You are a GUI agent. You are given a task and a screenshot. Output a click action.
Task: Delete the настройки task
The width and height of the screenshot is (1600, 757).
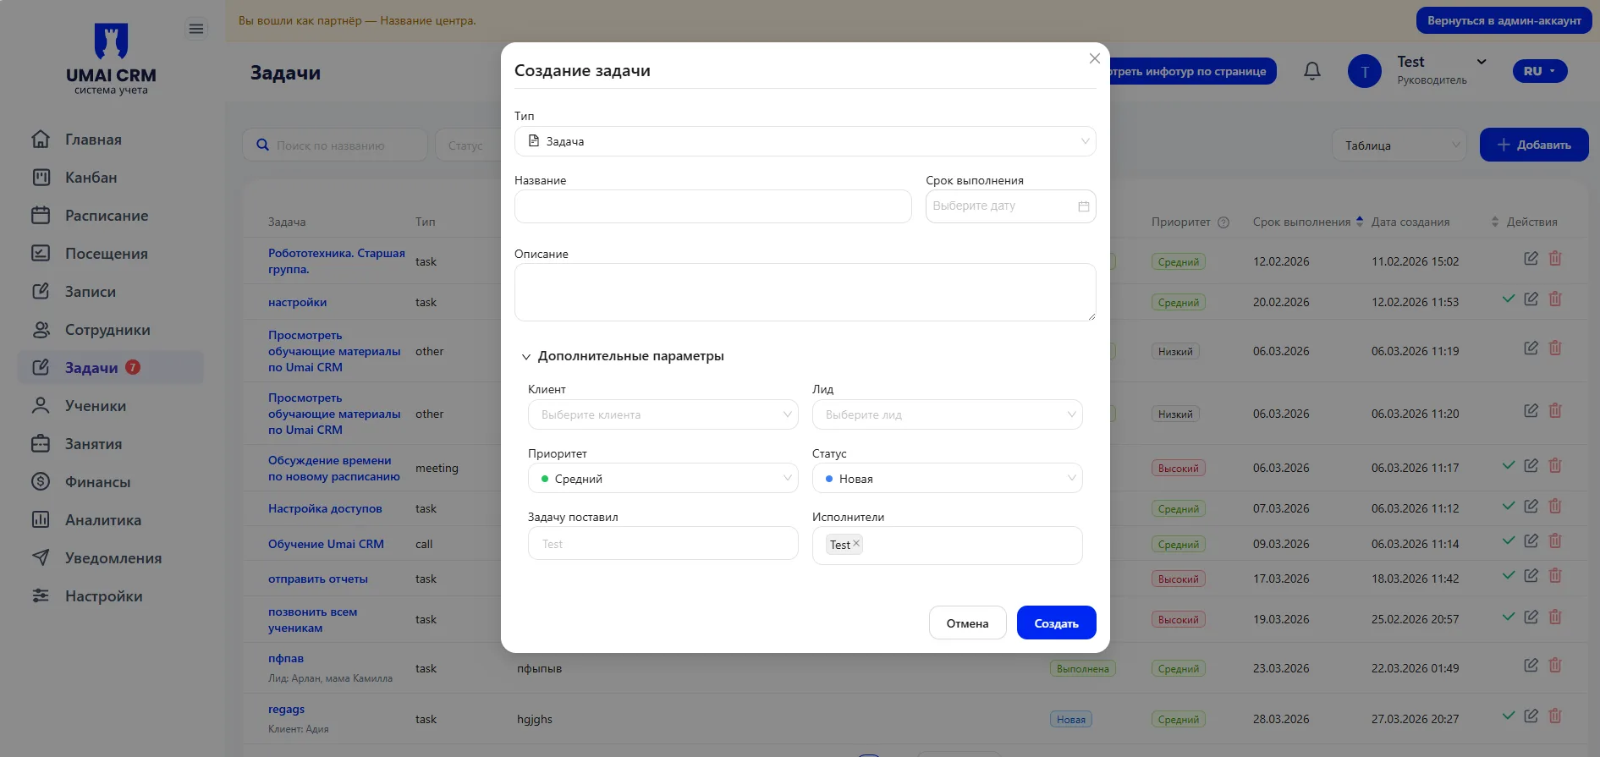(x=1555, y=299)
